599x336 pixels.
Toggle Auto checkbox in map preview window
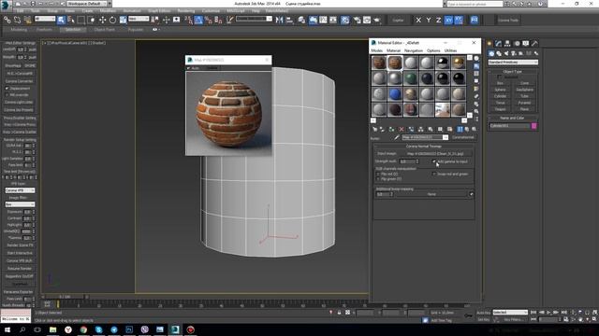click(189, 68)
